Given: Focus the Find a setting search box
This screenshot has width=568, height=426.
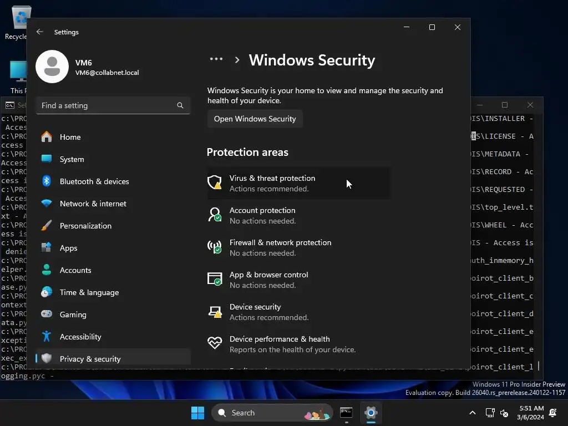Looking at the screenshot, I should click(x=113, y=105).
